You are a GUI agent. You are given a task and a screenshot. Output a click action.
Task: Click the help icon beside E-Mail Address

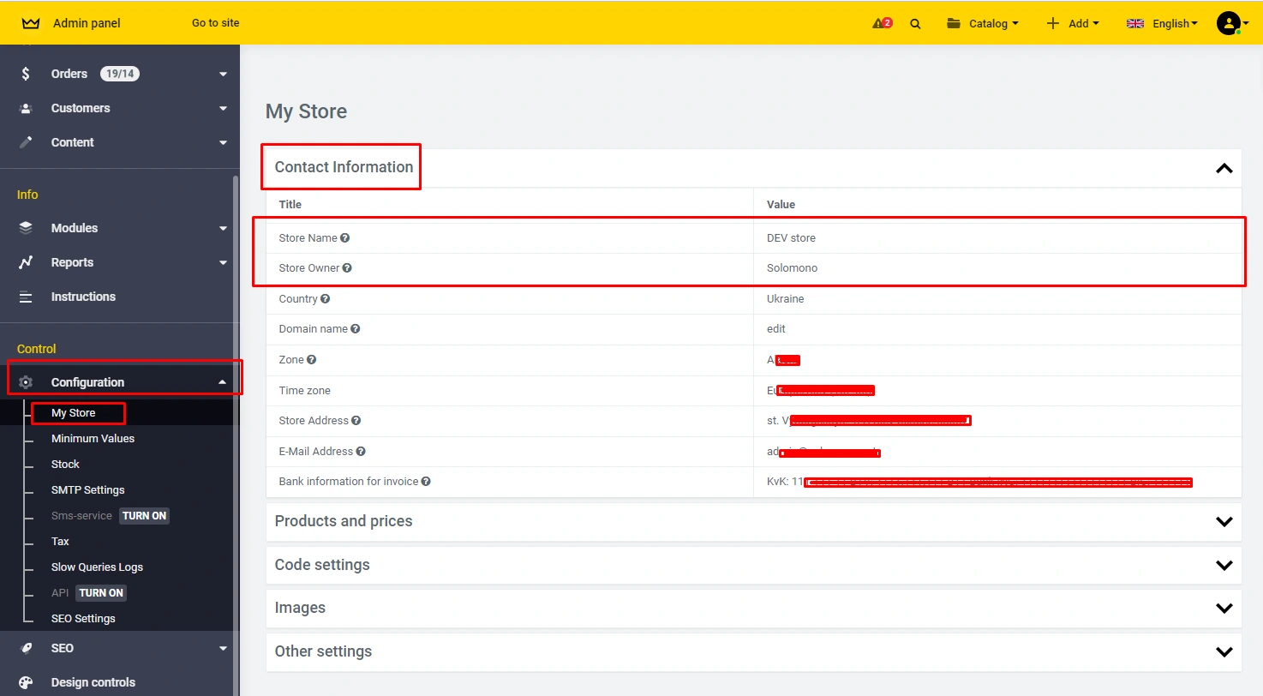(361, 452)
